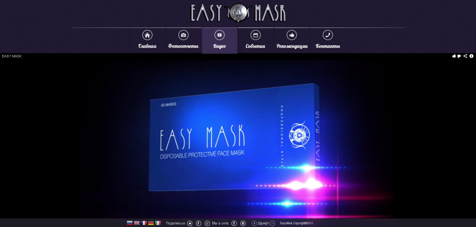This screenshot has width=476, height=227.
Task: Select the German flag language
Action: coord(151,223)
